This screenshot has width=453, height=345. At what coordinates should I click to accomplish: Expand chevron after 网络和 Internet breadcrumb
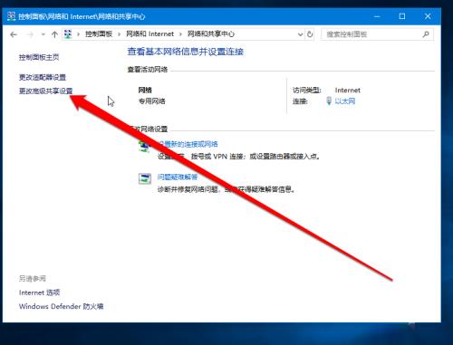click(x=180, y=34)
